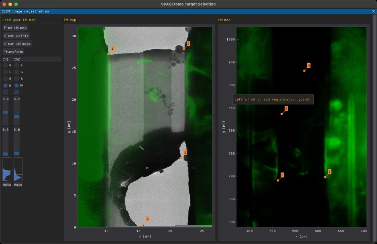
Task: Apply the Transform button
Action: coord(13,52)
